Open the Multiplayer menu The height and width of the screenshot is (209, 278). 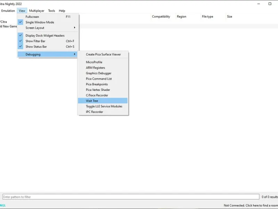pyautogui.click(x=36, y=11)
